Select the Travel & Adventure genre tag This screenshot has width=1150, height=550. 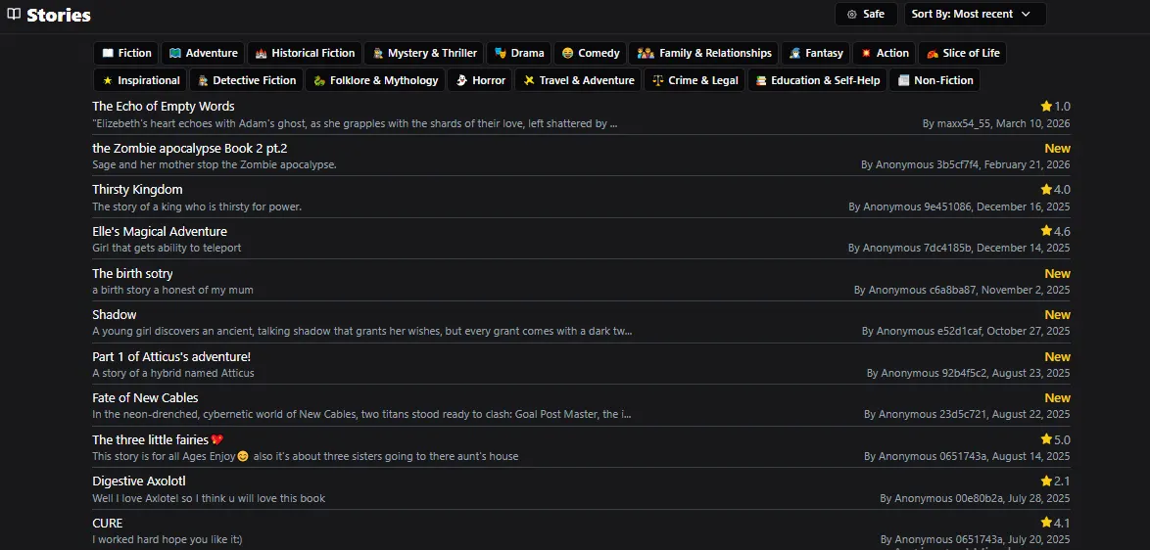point(578,80)
